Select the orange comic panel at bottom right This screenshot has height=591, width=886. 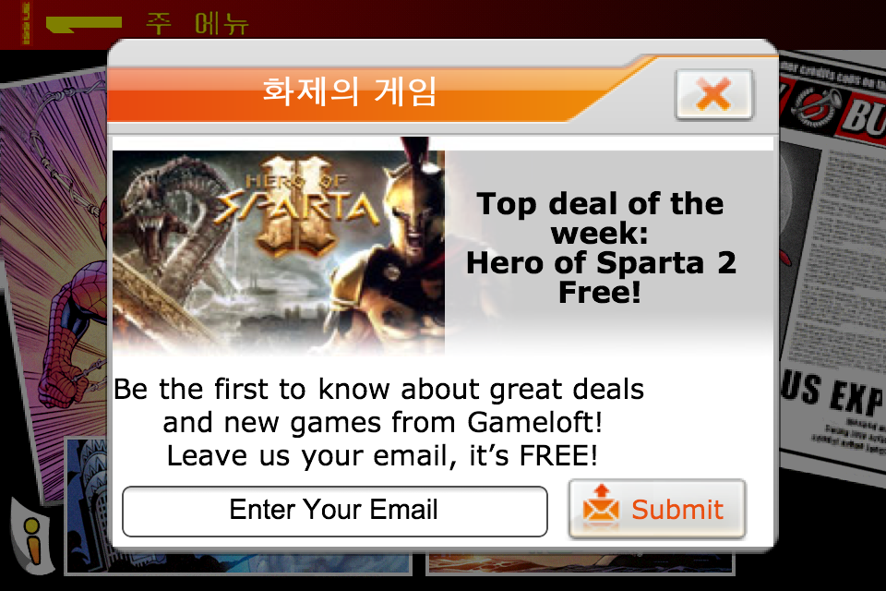tap(580, 564)
